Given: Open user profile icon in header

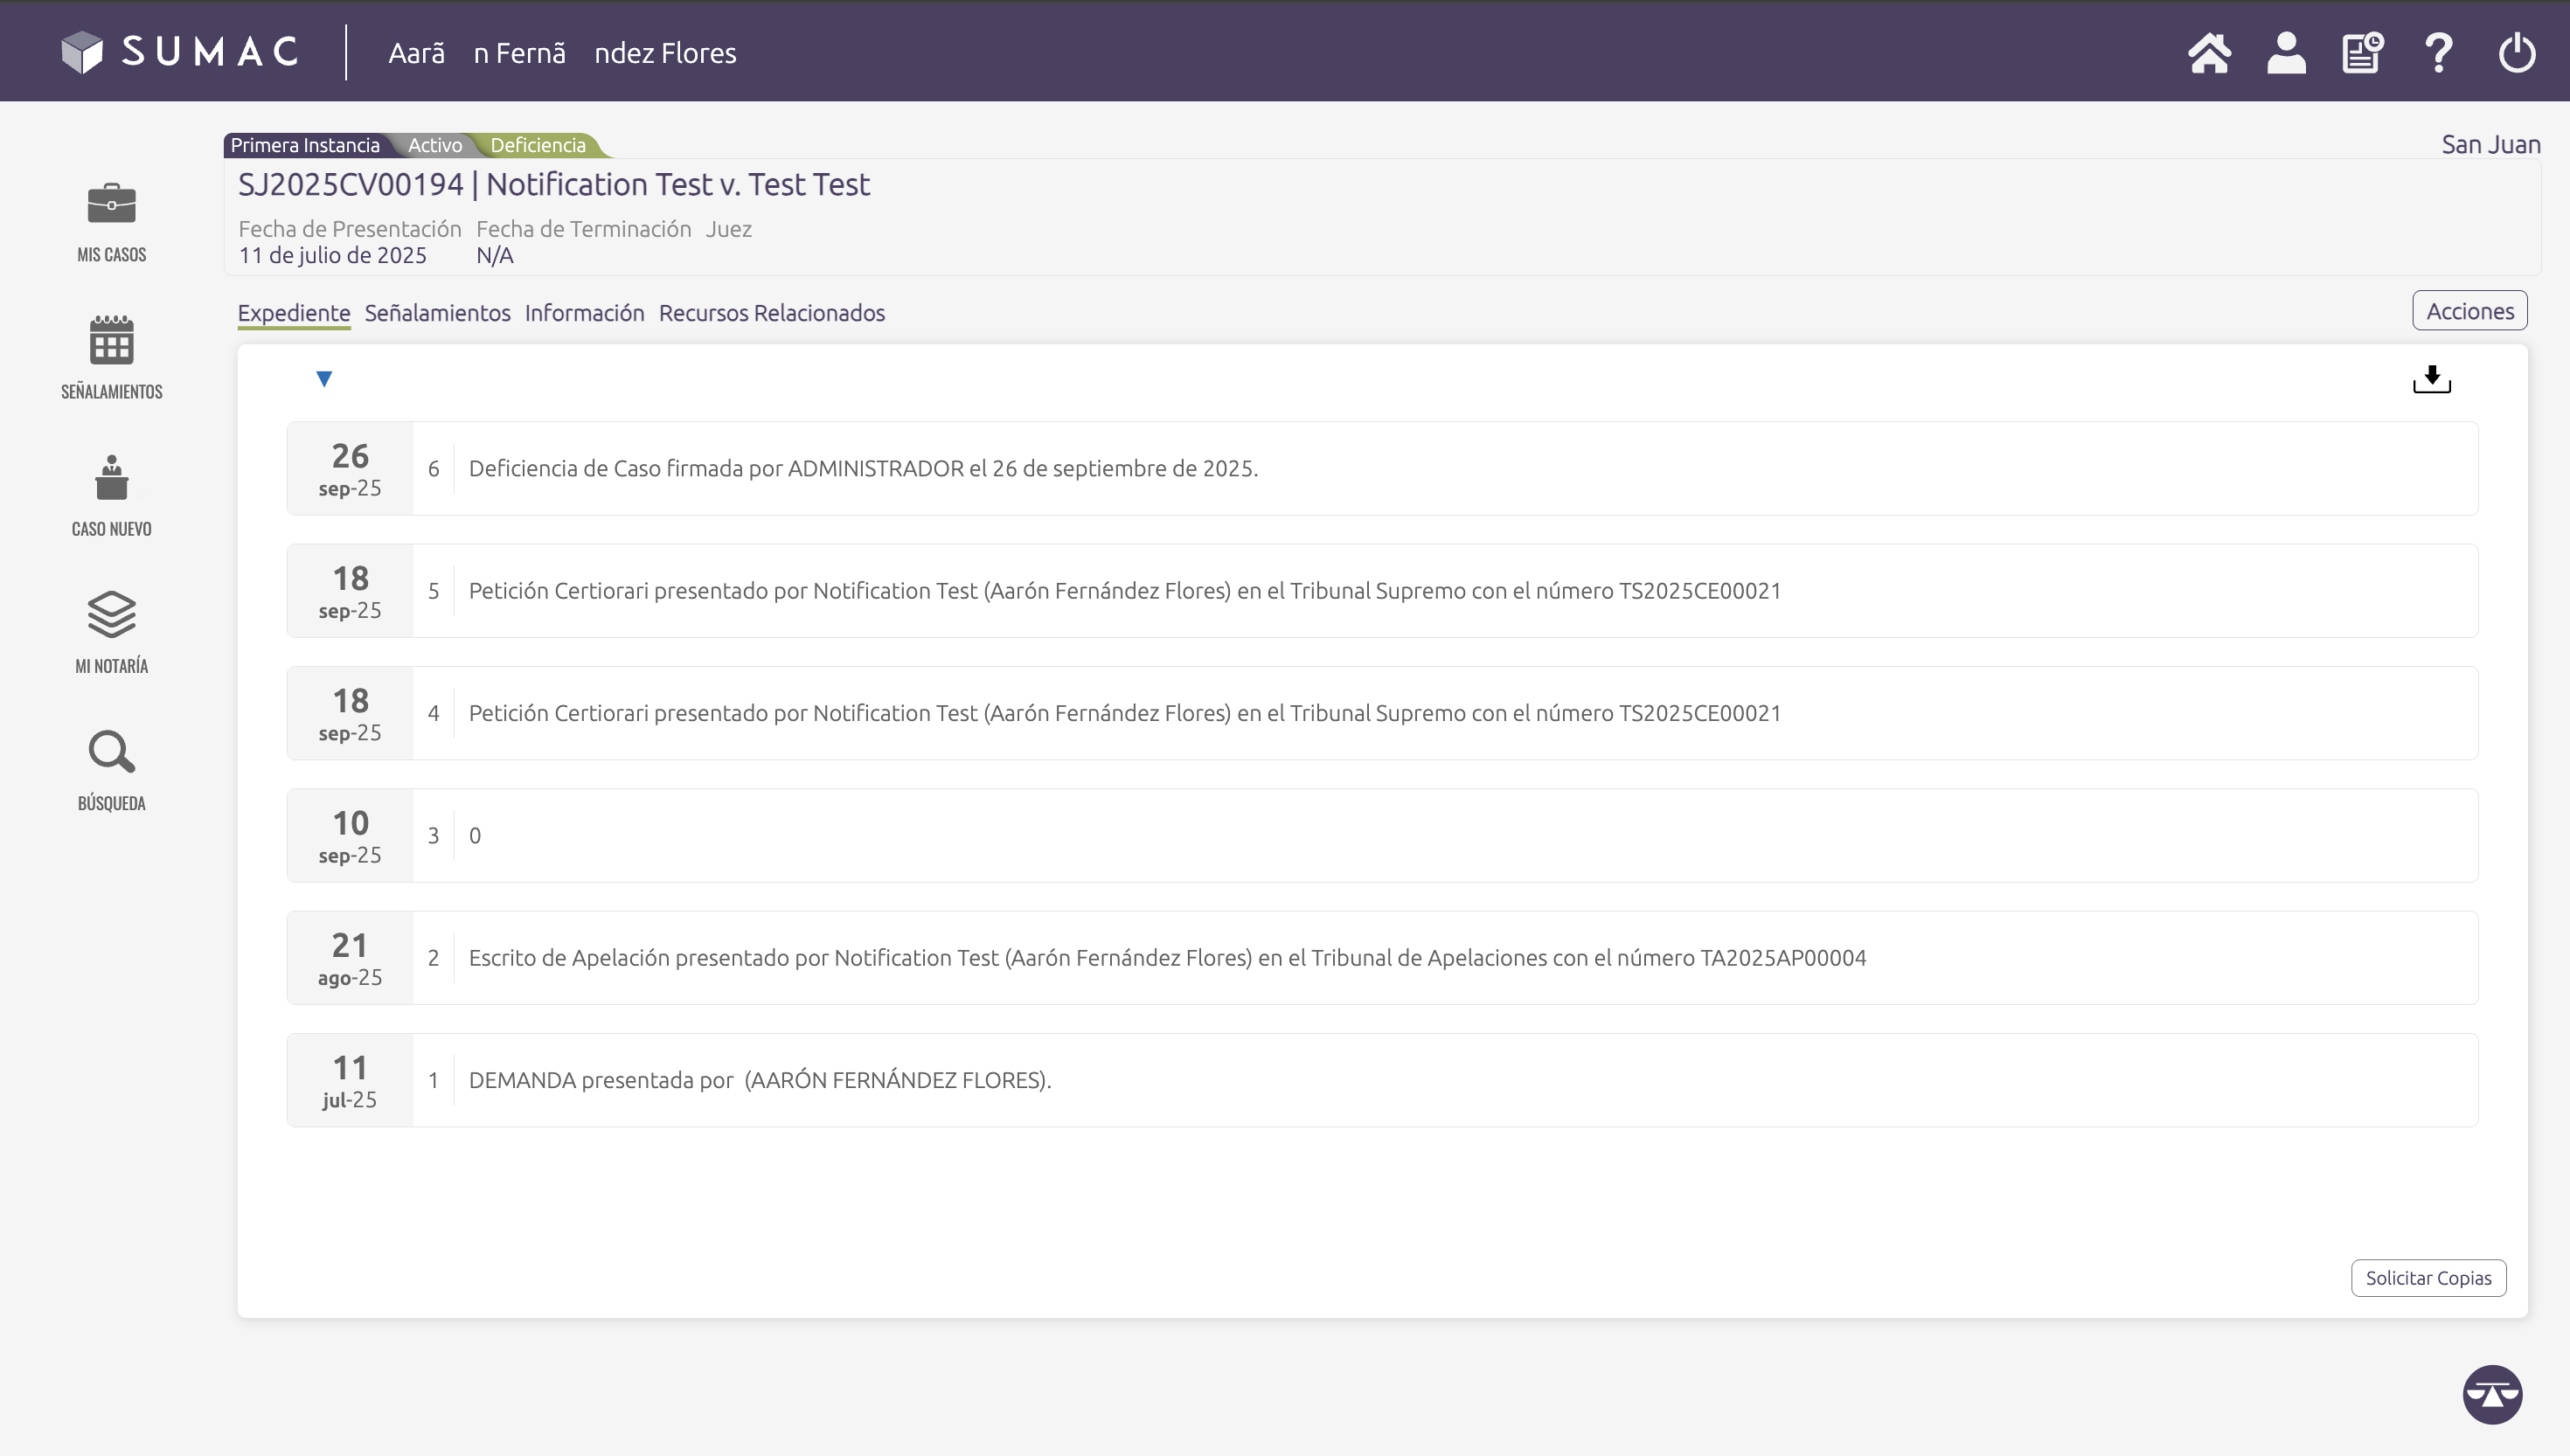Looking at the screenshot, I should point(2286,53).
